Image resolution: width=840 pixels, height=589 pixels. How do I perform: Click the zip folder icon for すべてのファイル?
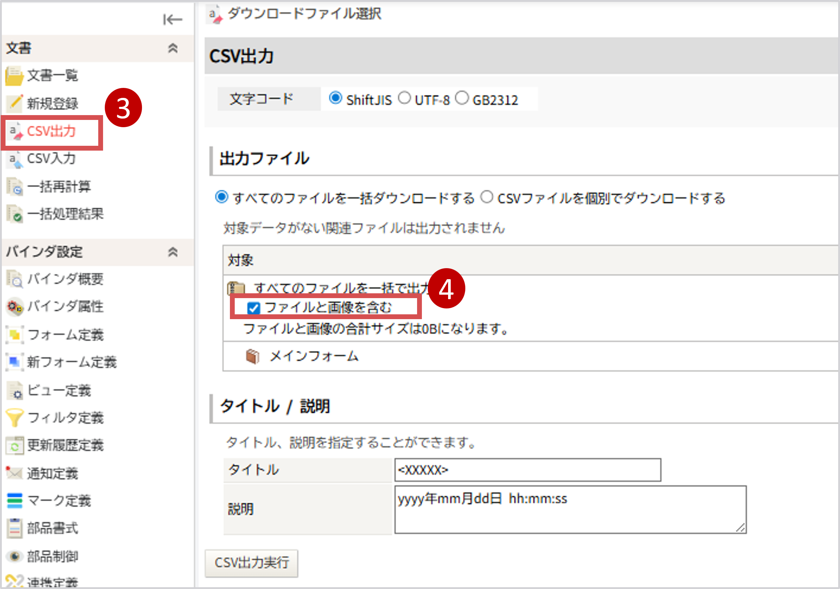point(236,288)
